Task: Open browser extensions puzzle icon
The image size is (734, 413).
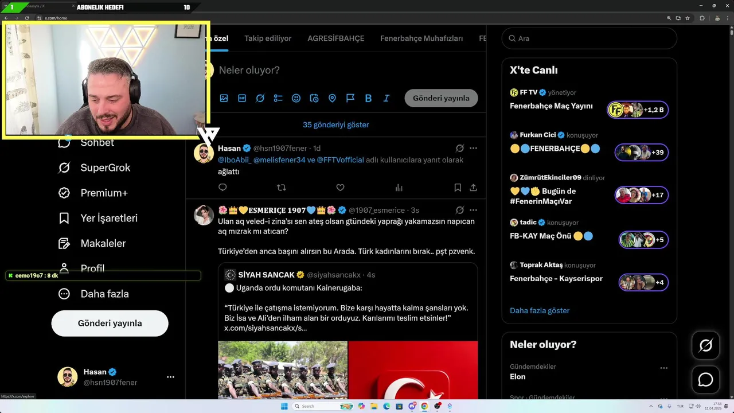Action: (702, 18)
